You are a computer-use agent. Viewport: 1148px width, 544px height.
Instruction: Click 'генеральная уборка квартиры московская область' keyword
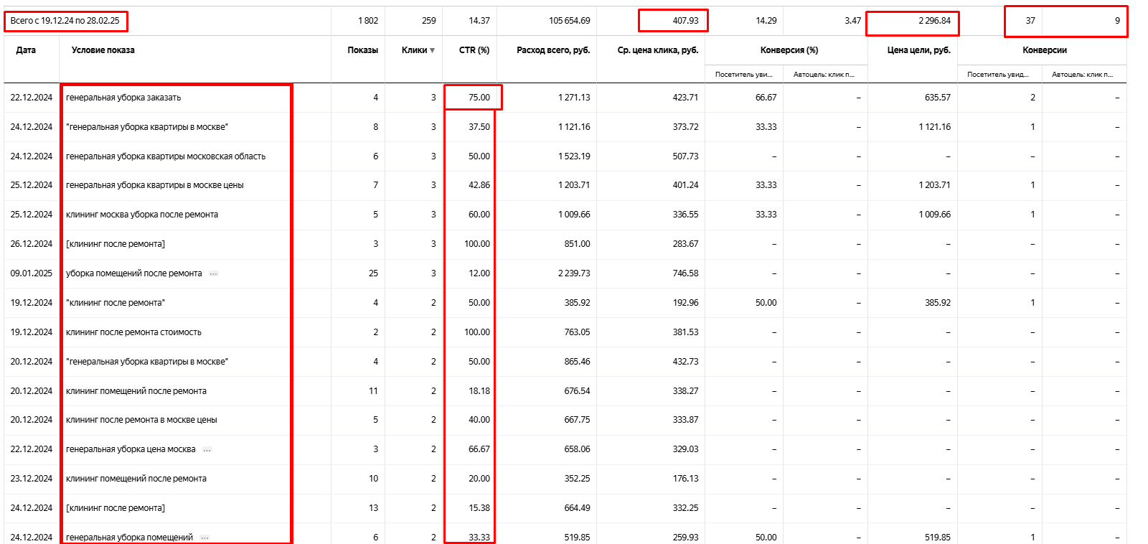(166, 156)
